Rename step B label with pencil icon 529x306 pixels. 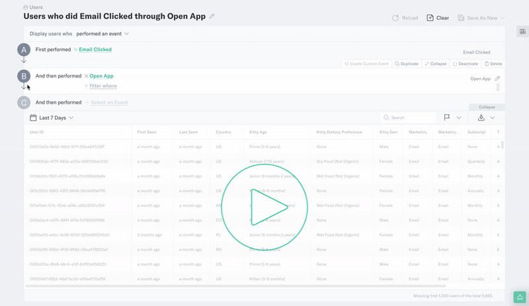point(497,79)
